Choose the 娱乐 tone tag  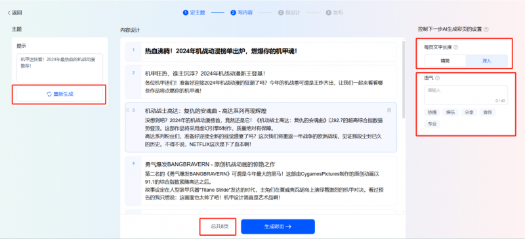450,113
